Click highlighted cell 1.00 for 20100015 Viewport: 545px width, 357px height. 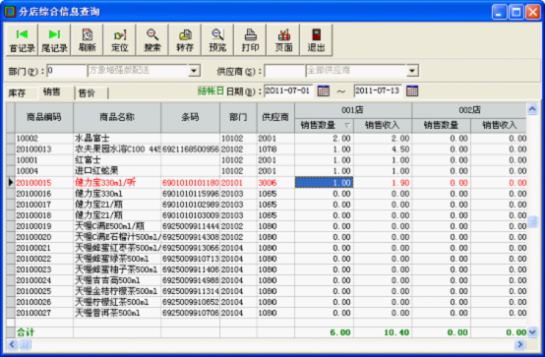click(324, 183)
